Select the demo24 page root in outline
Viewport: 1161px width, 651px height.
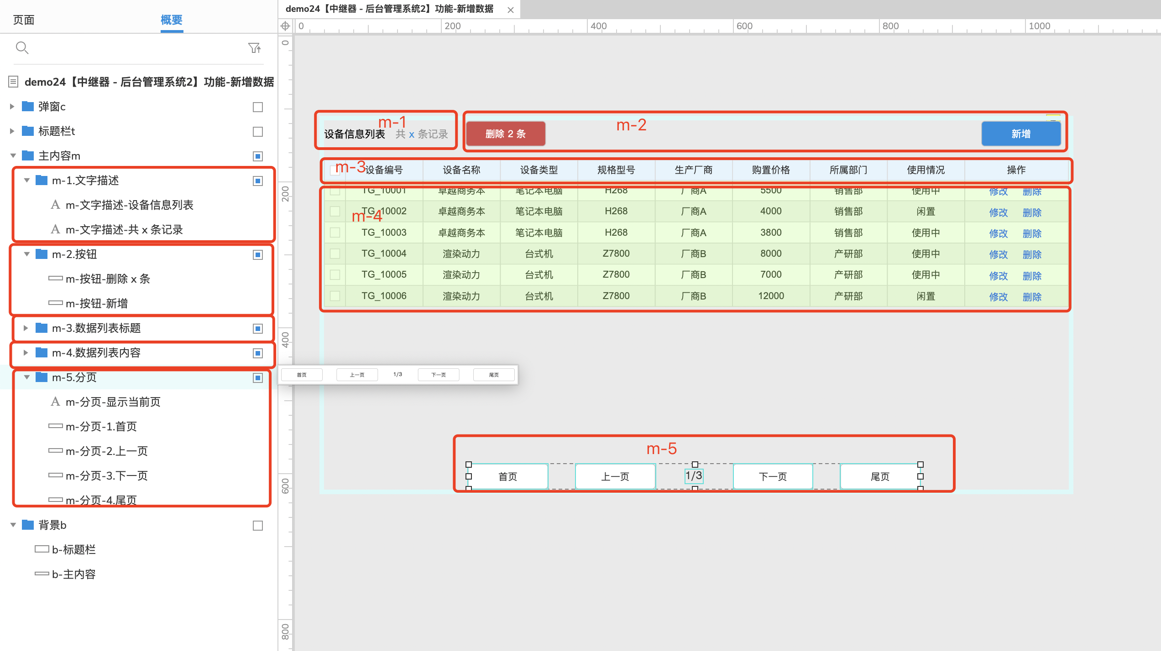[x=149, y=82]
